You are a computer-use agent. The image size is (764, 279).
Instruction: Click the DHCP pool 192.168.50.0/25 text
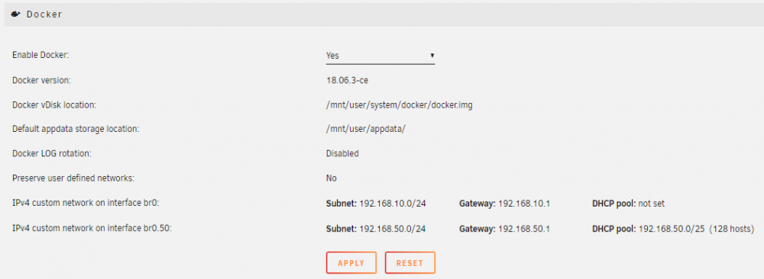[673, 229]
